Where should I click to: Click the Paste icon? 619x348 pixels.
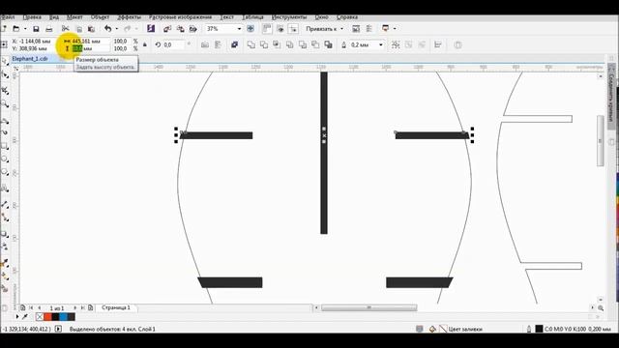pyautogui.click(x=91, y=29)
